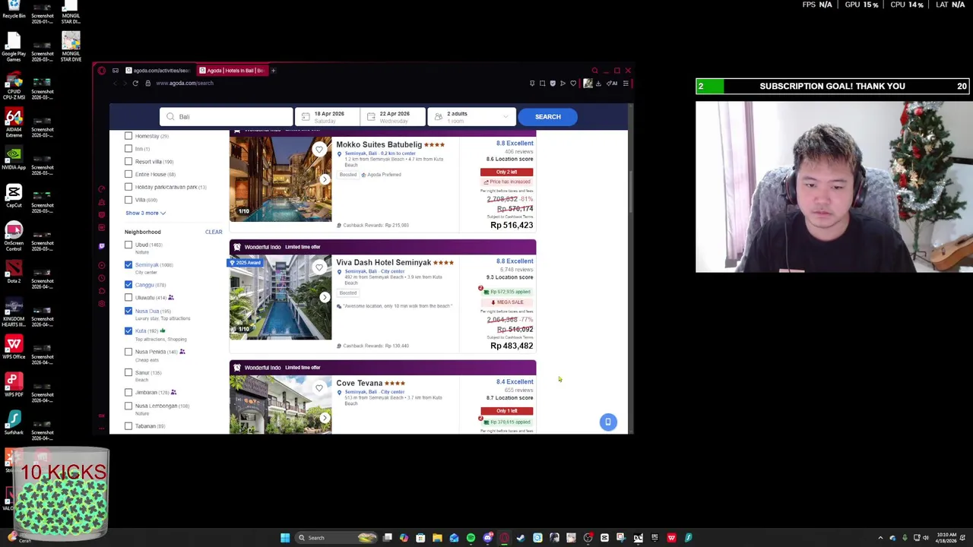973x547 pixels.
Task: Click the Windows taskbar Search box
Action: [x=334, y=538]
